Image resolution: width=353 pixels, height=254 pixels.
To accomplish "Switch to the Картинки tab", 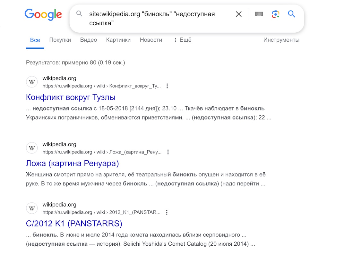I will [x=119, y=40].
